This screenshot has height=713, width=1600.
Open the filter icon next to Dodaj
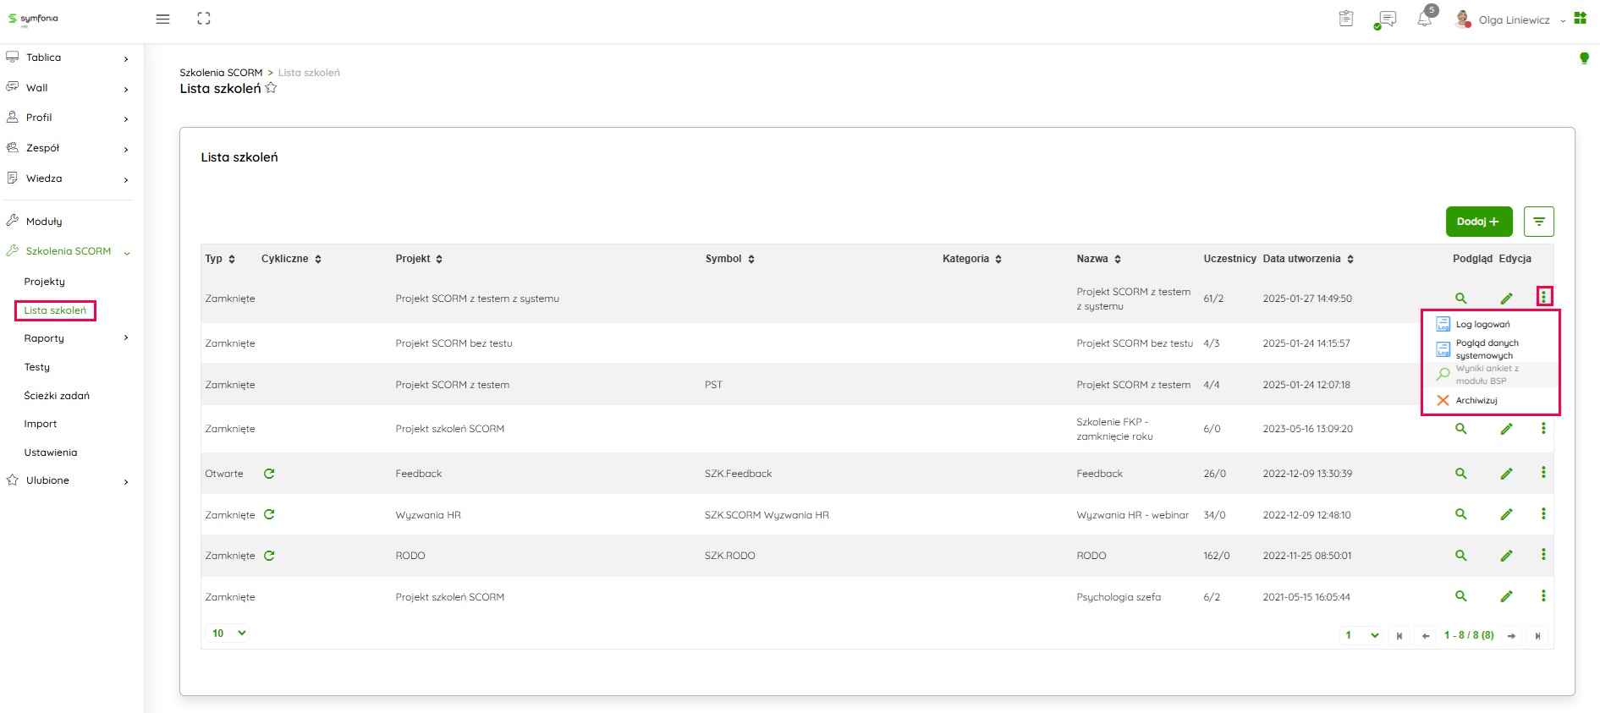[1538, 222]
